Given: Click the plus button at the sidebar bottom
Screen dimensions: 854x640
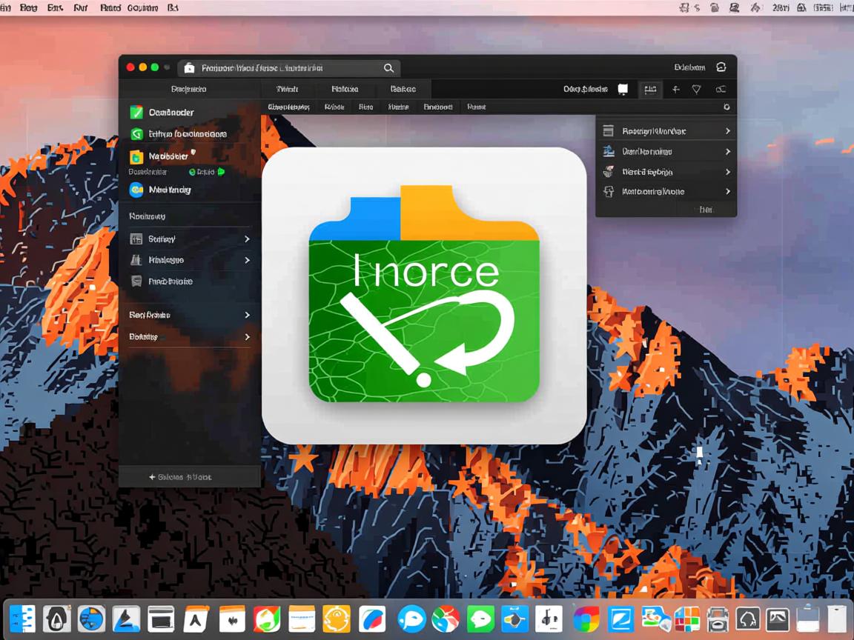Looking at the screenshot, I should pos(153,478).
